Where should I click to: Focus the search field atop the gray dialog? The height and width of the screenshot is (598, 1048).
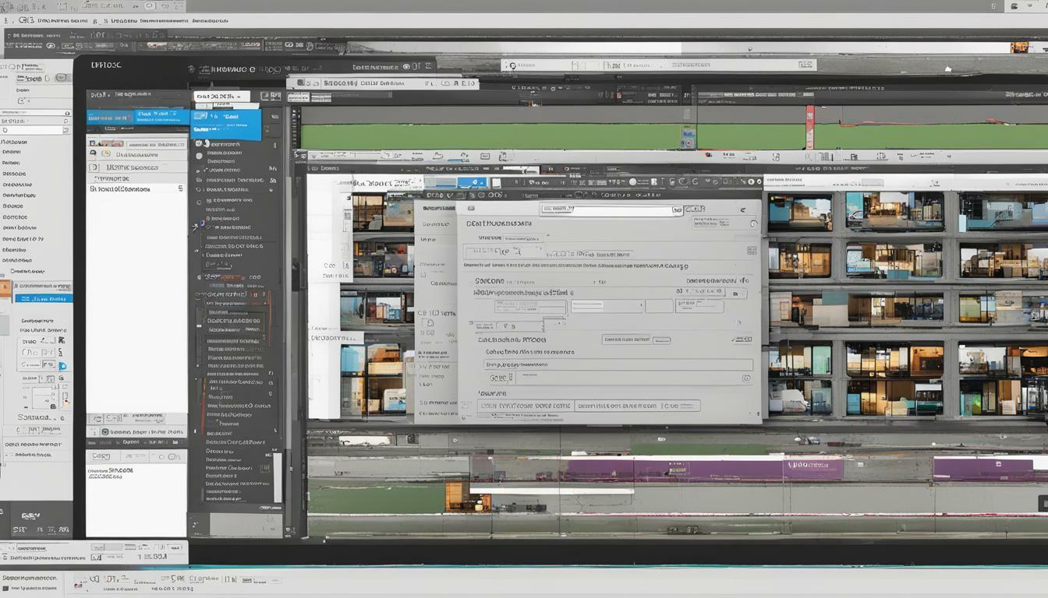(x=610, y=210)
